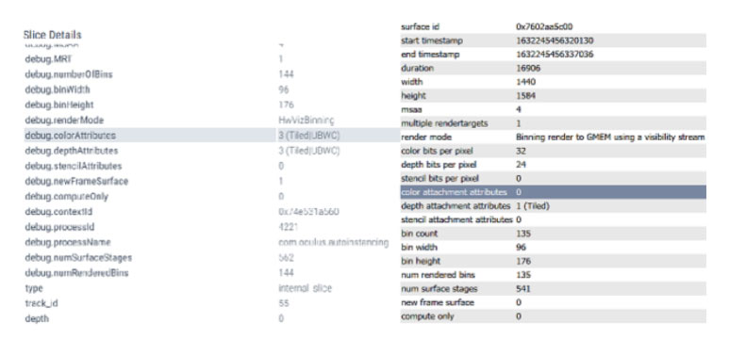Select the debug.contextId row
The width and height of the screenshot is (729, 339).
pyautogui.click(x=207, y=212)
